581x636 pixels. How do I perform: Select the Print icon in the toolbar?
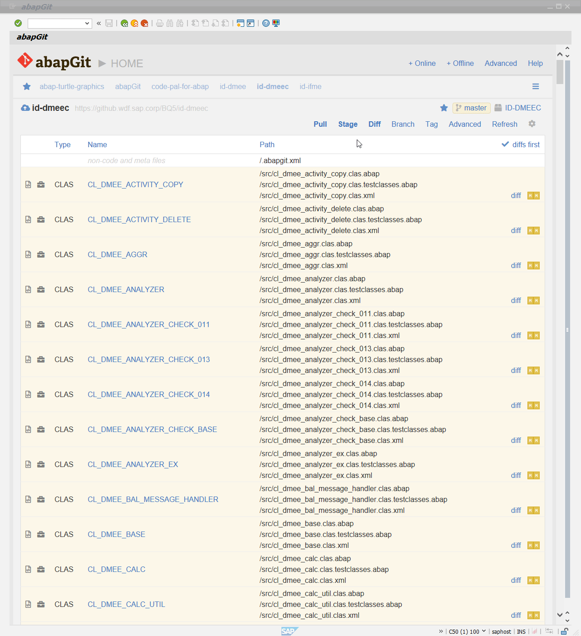[x=159, y=23]
